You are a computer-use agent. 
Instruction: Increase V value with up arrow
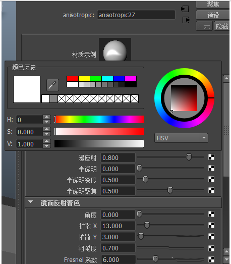click(x=46, y=141)
